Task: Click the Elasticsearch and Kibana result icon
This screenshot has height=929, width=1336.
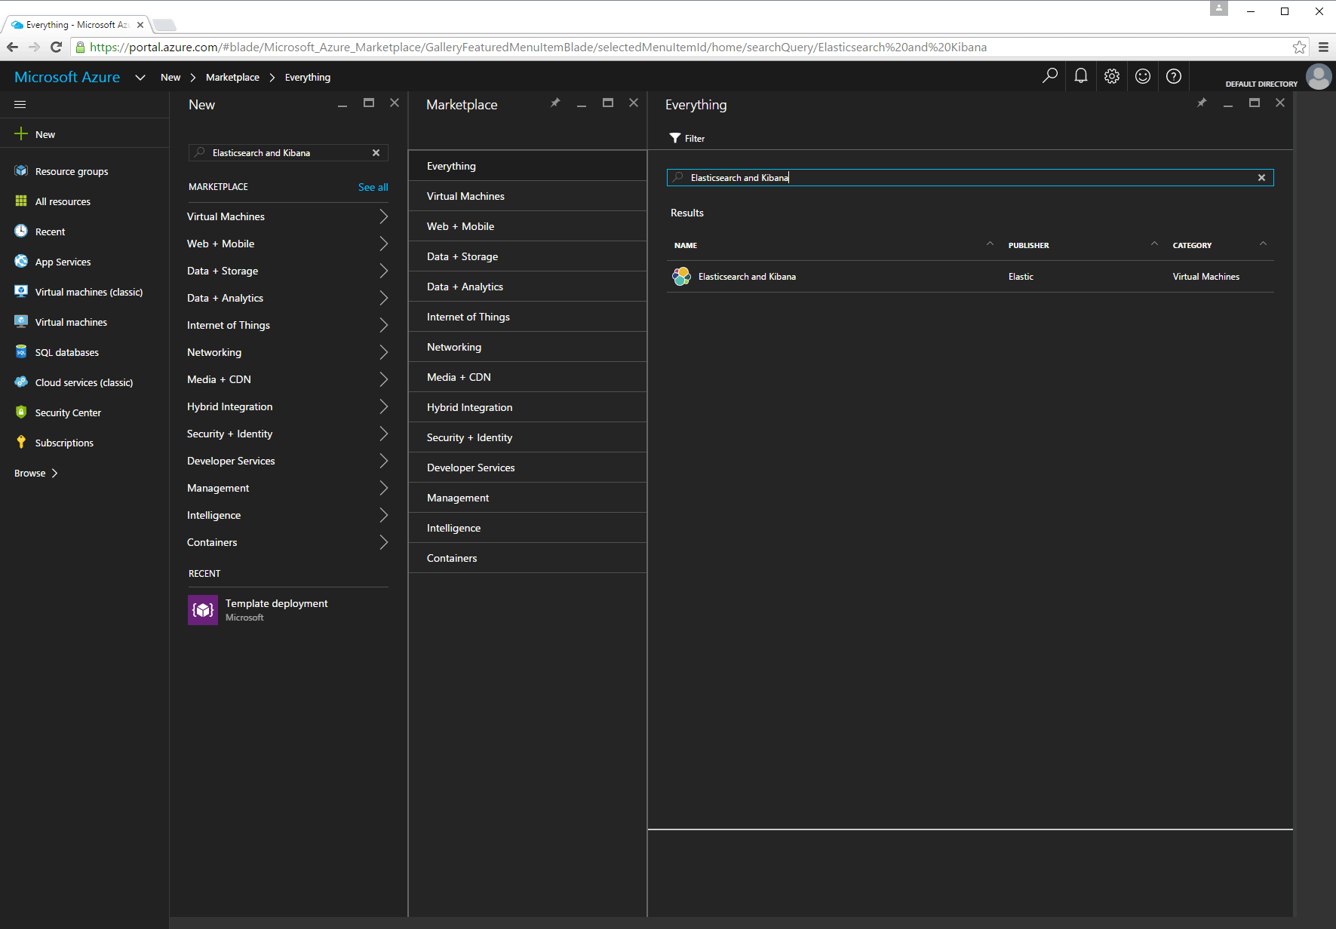Action: [681, 277]
